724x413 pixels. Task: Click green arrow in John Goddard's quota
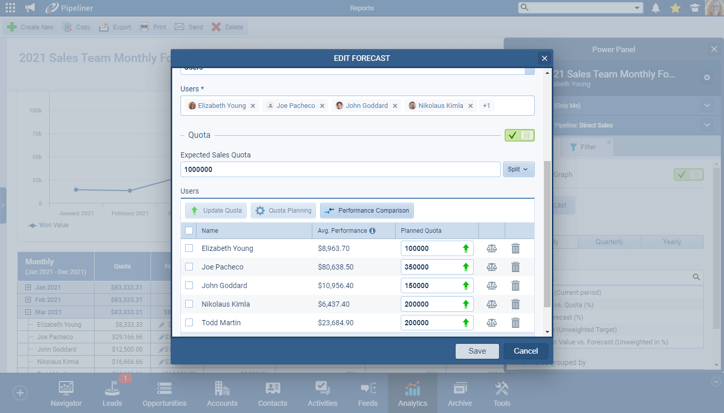465,285
